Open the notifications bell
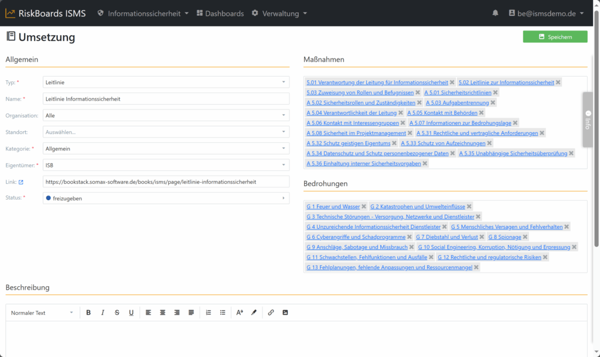Viewport: 600px width, 357px height. coord(496,13)
